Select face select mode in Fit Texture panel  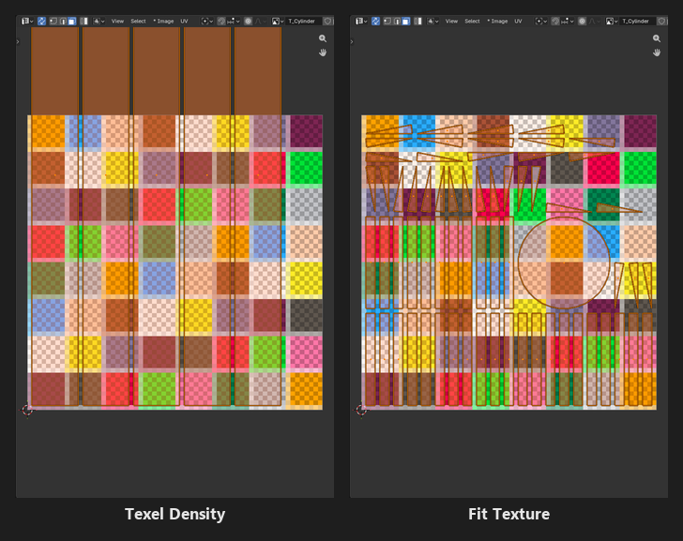tap(406, 21)
